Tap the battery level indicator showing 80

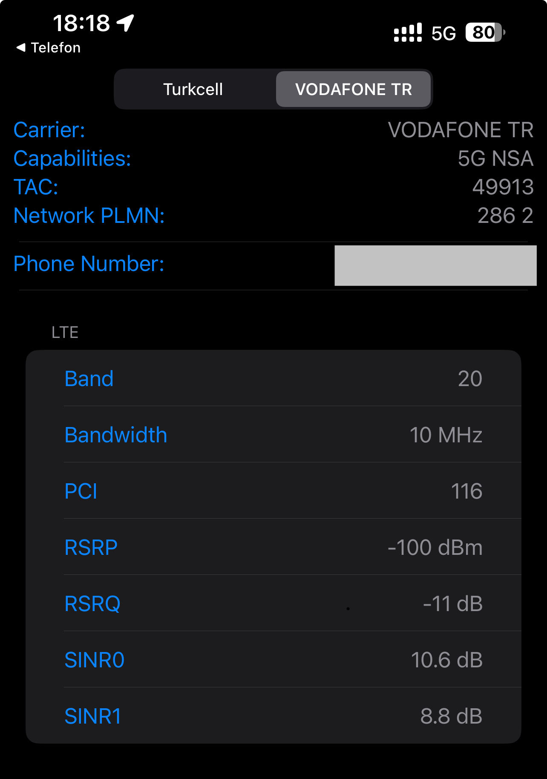coord(485,32)
